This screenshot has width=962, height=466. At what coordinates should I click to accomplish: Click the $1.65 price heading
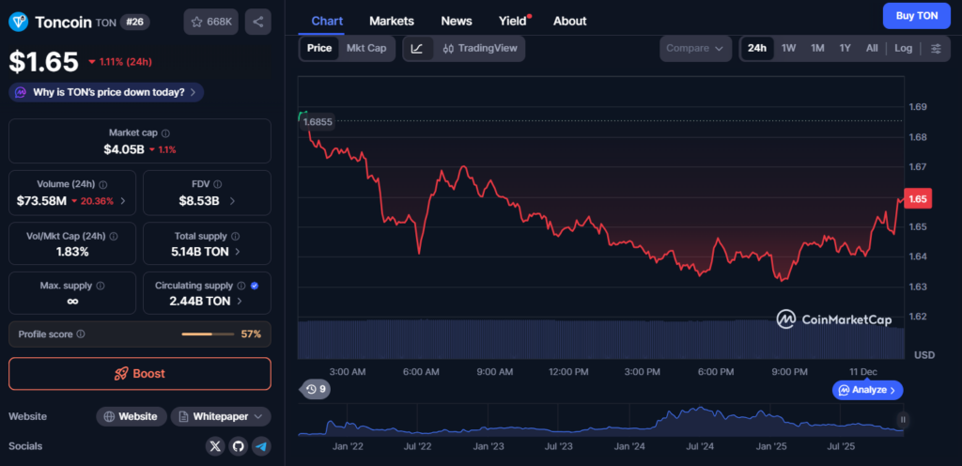coord(43,62)
